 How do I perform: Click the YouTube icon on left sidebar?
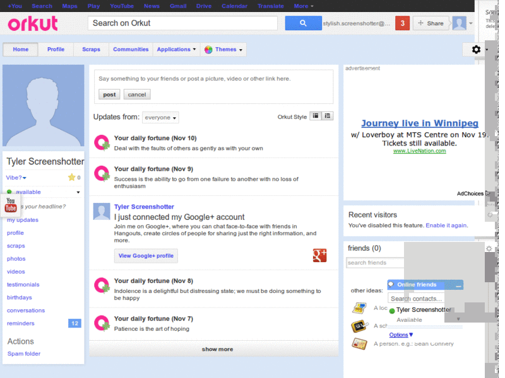(x=10, y=205)
